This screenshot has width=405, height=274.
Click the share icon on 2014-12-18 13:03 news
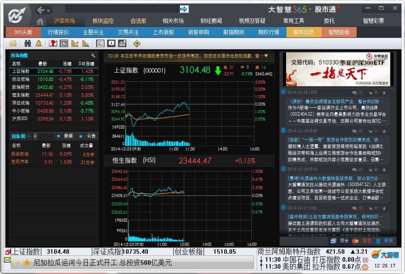(371, 93)
